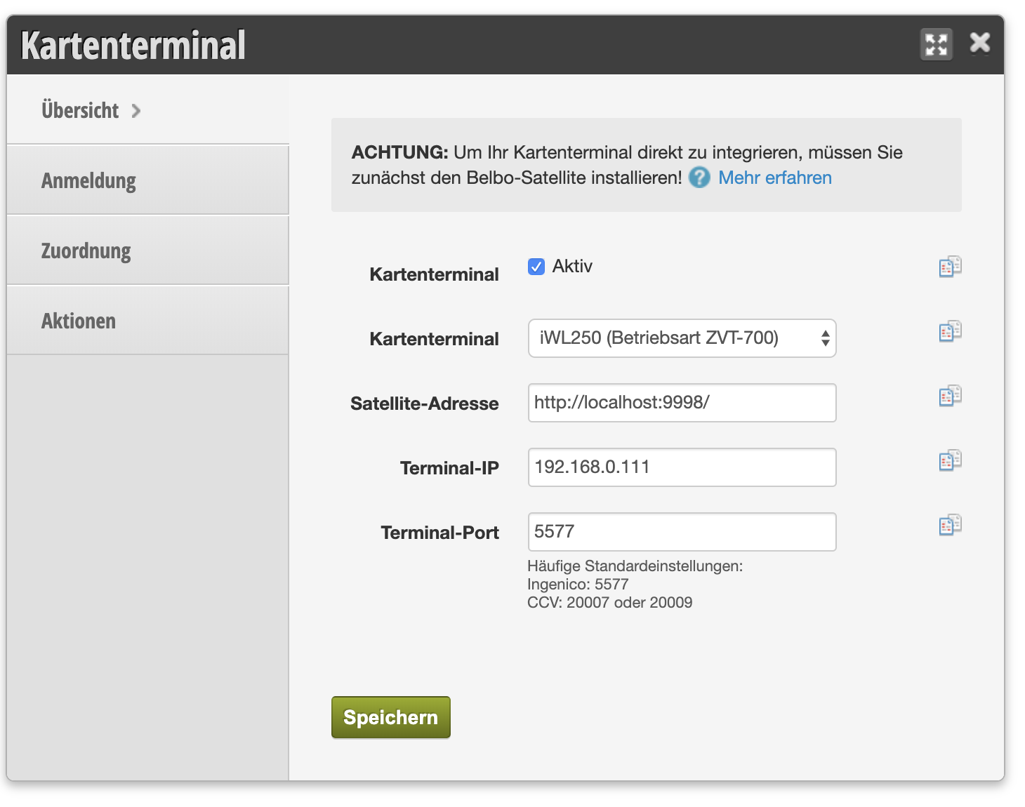The height and width of the screenshot is (807, 1025).
Task: Focus the Terminal-IP input field
Action: (x=681, y=467)
